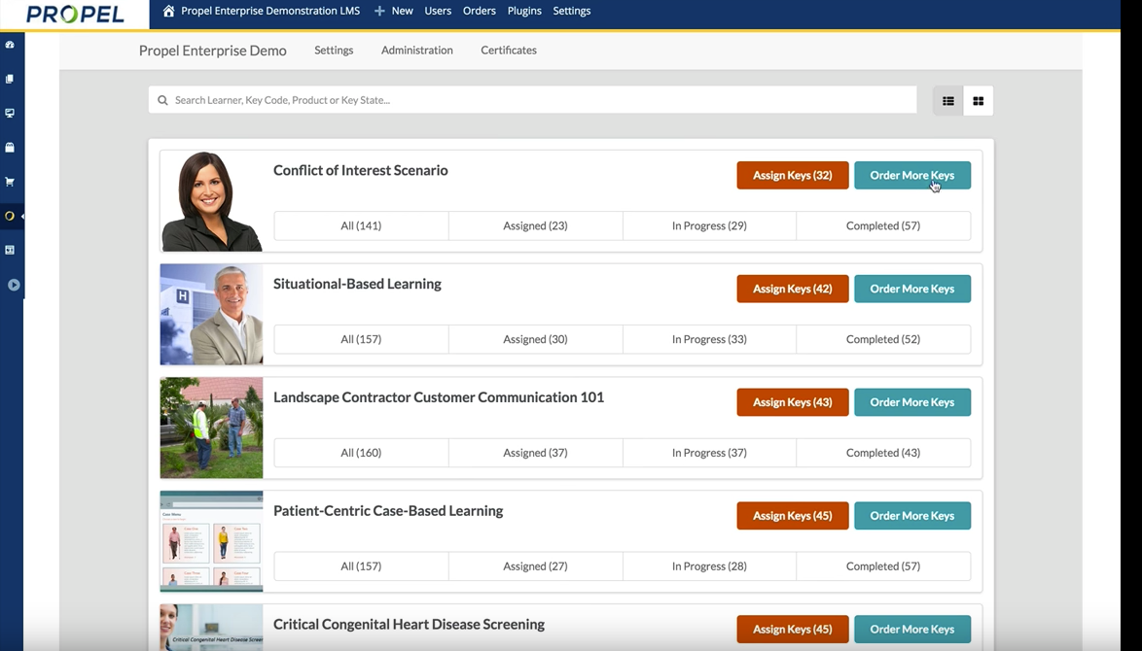The width and height of the screenshot is (1142, 651).
Task: Open the Administration tab
Action: tap(416, 51)
